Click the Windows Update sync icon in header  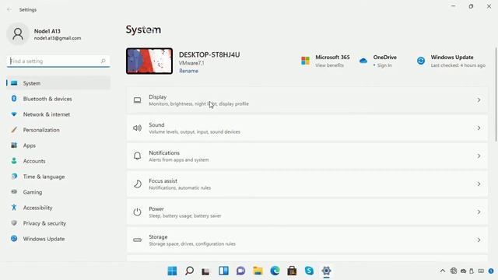[x=421, y=61]
